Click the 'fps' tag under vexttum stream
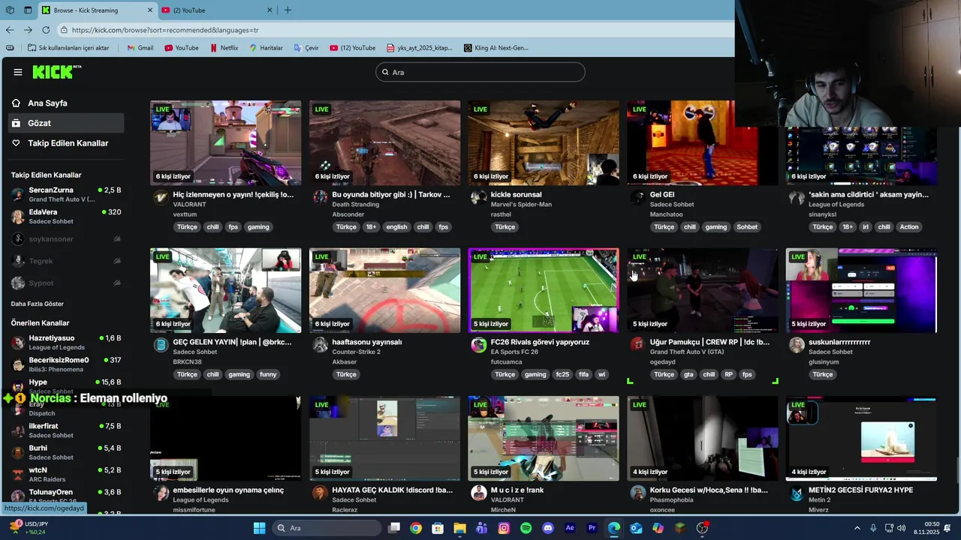The width and height of the screenshot is (961, 540). 233,227
